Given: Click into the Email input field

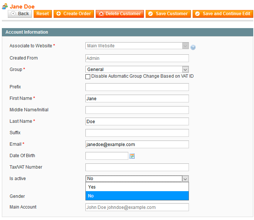Looking at the screenshot, I should (x=137, y=144).
